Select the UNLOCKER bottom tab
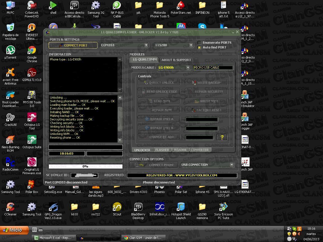The height and width of the screenshot is (242, 323). 142,150
